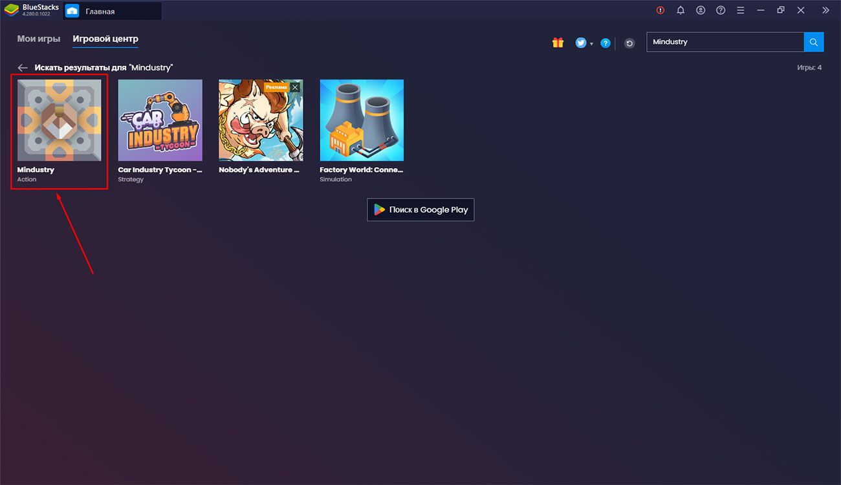Open the Car Industry Tycoon thumbnail
The image size is (841, 485).
point(160,120)
